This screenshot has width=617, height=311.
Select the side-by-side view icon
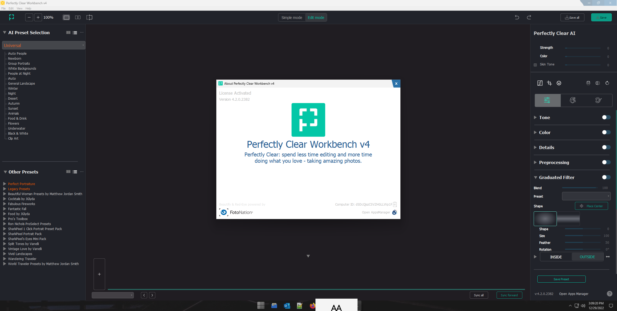click(78, 17)
